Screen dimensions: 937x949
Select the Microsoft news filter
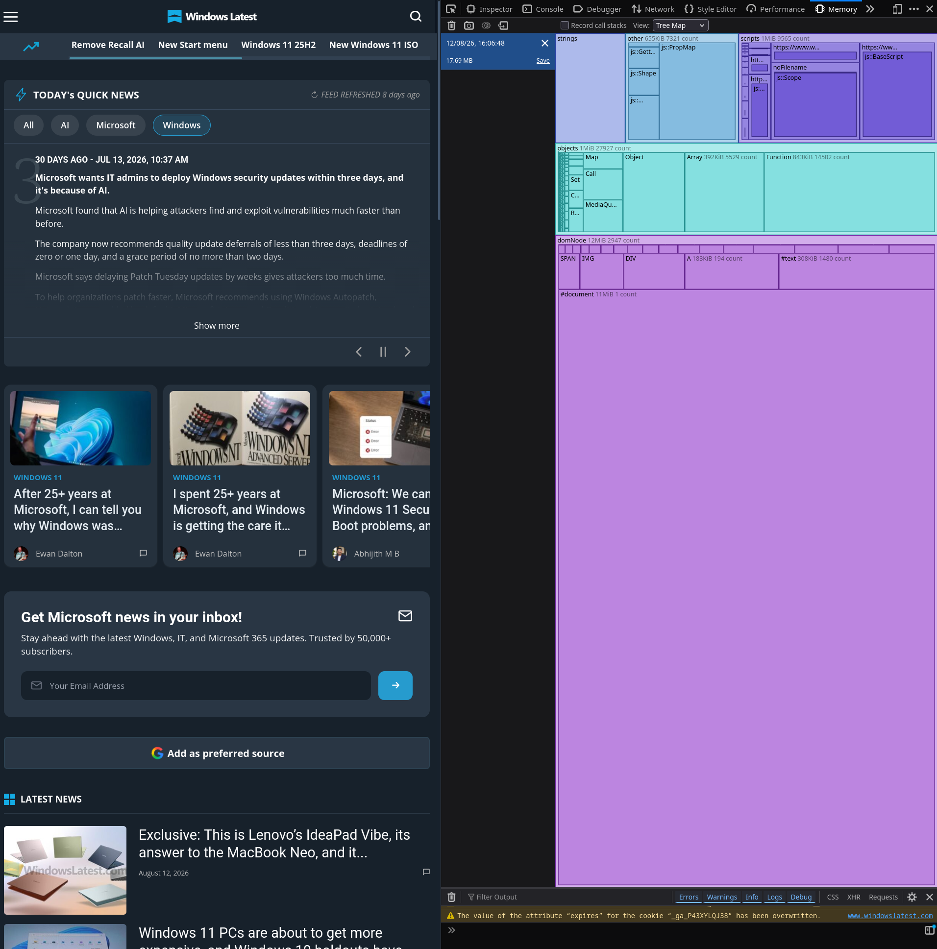pyautogui.click(x=116, y=125)
